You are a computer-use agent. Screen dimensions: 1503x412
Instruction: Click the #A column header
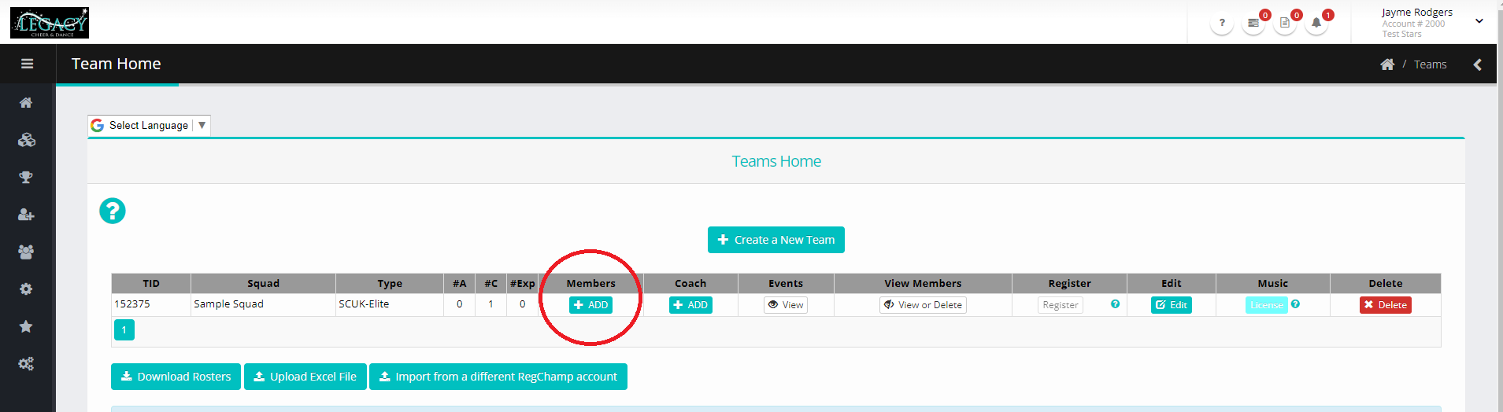[x=460, y=283]
